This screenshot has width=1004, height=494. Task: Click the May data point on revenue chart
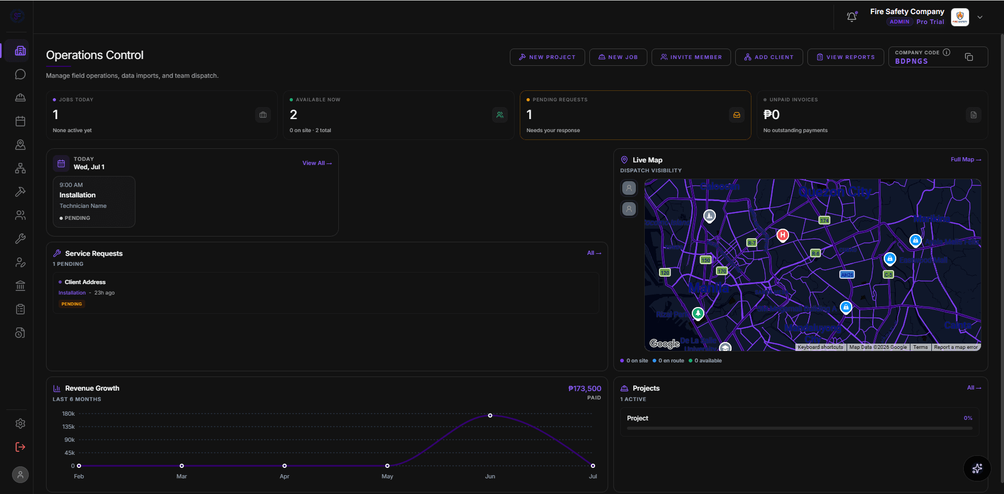(x=387, y=466)
